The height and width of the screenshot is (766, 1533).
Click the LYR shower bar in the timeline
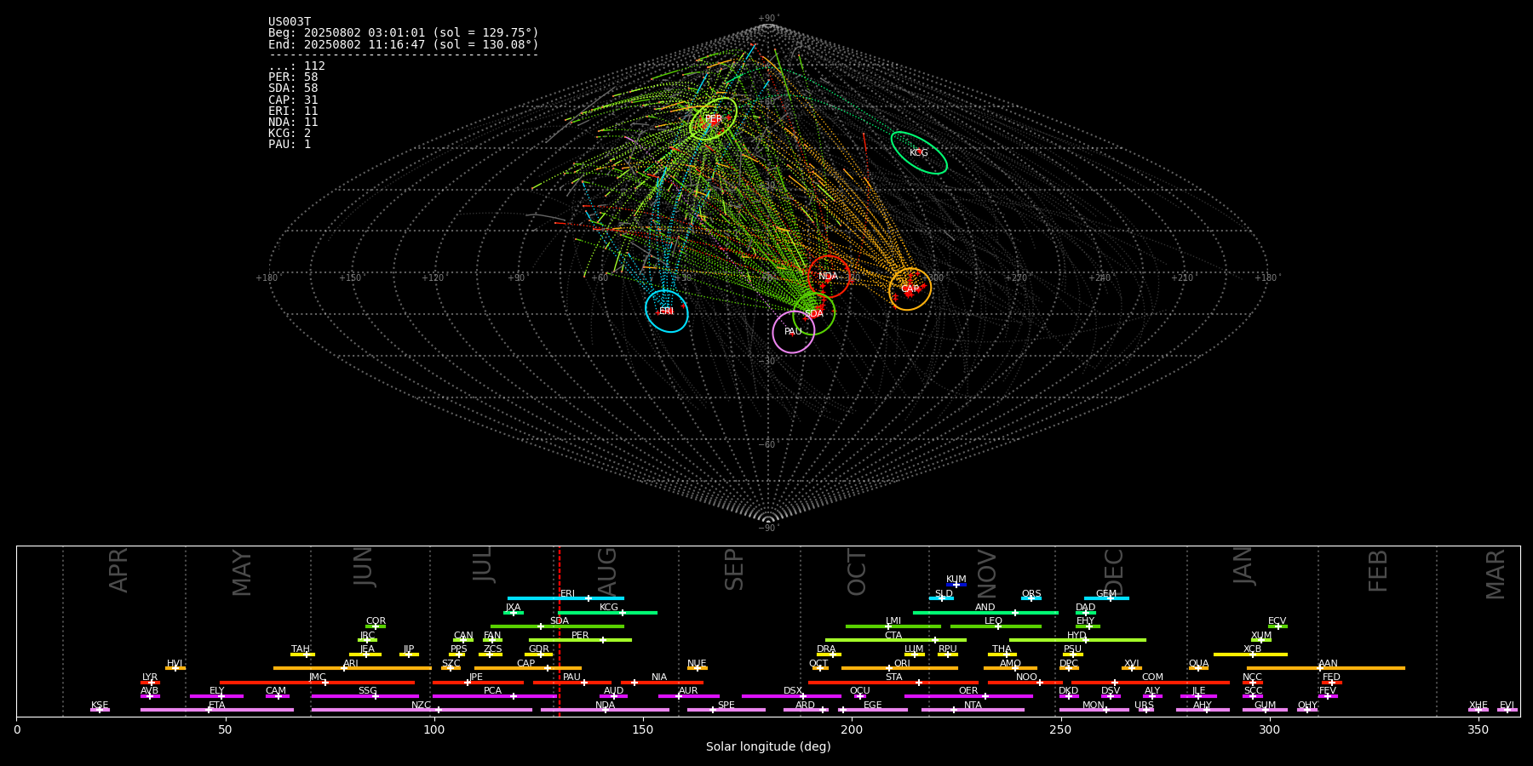[150, 683]
